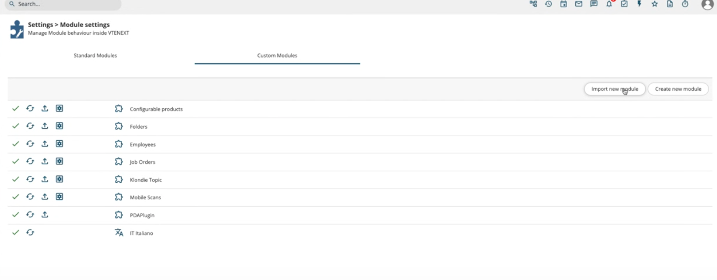Refresh the Klondie Topic module
This screenshot has width=717, height=280.
pos(30,179)
